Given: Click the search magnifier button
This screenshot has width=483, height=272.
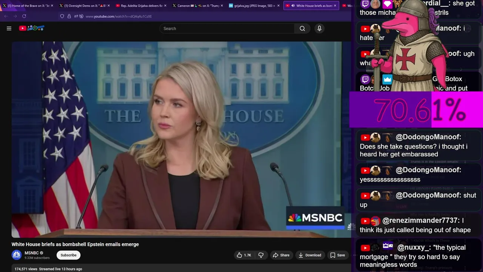Looking at the screenshot, I should (x=302, y=28).
